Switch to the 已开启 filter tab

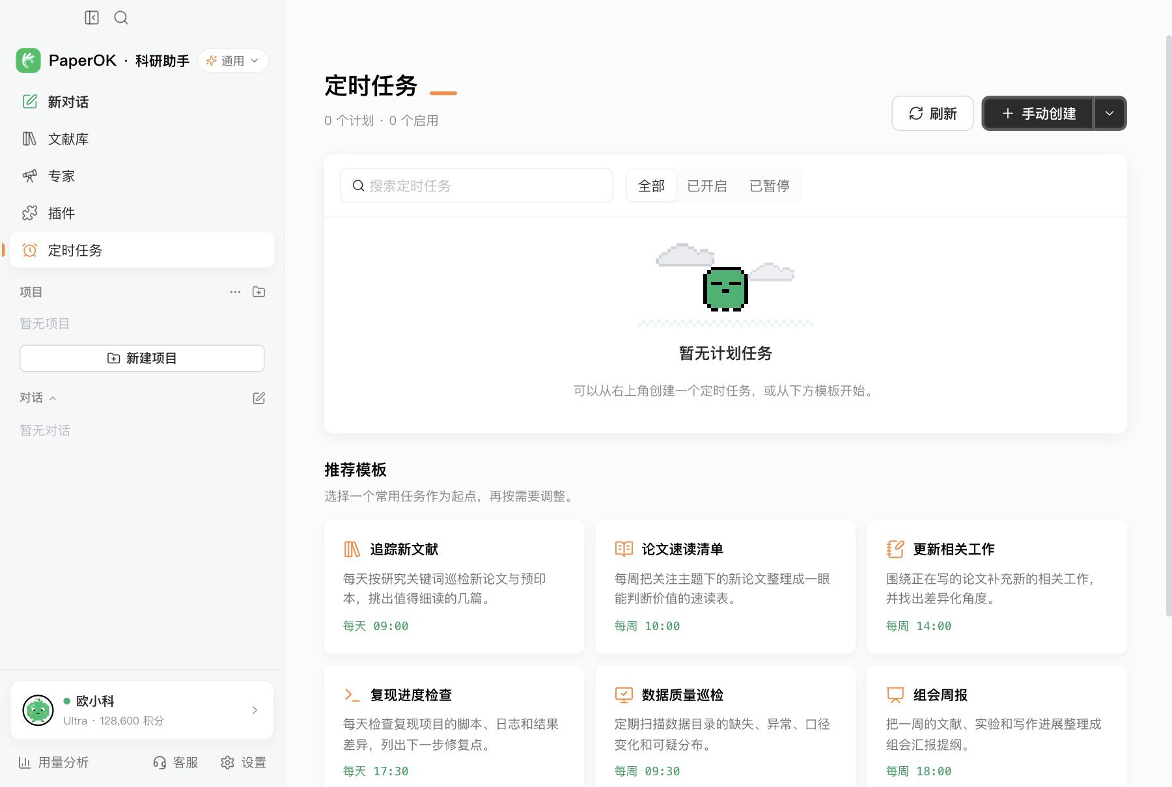pyautogui.click(x=707, y=186)
